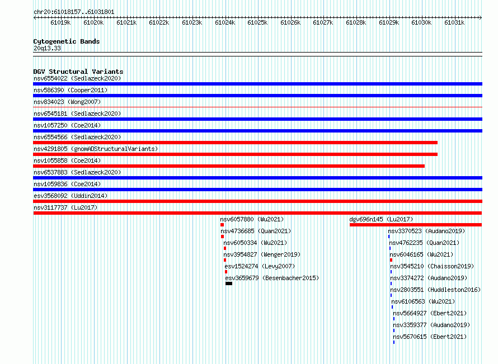Click the blue bar under nsv6537883 (Sedlazeck2020)
This screenshot has height=364, width=498.
(257, 178)
